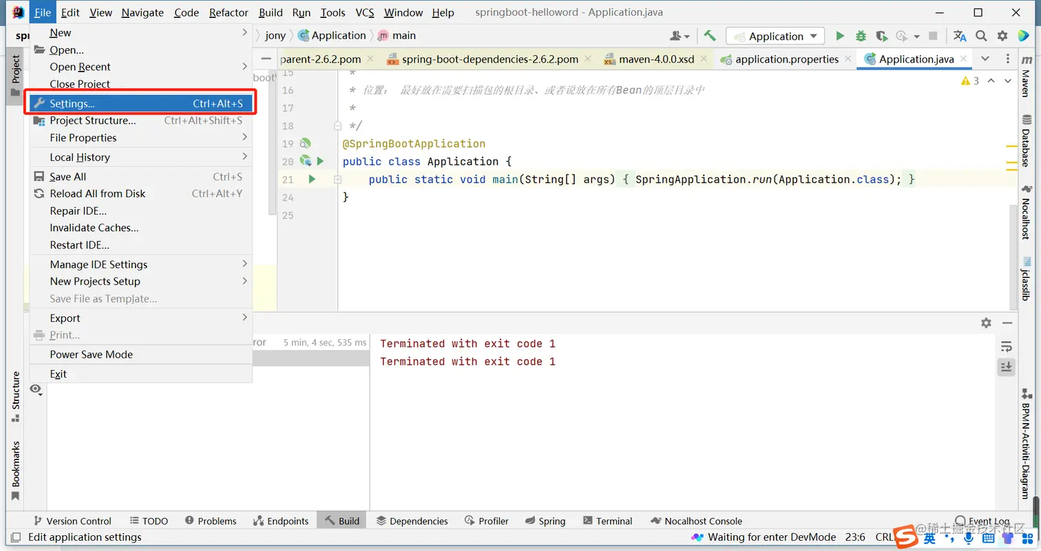Open the account user icon in toolbar
1041x551 pixels.
680,36
